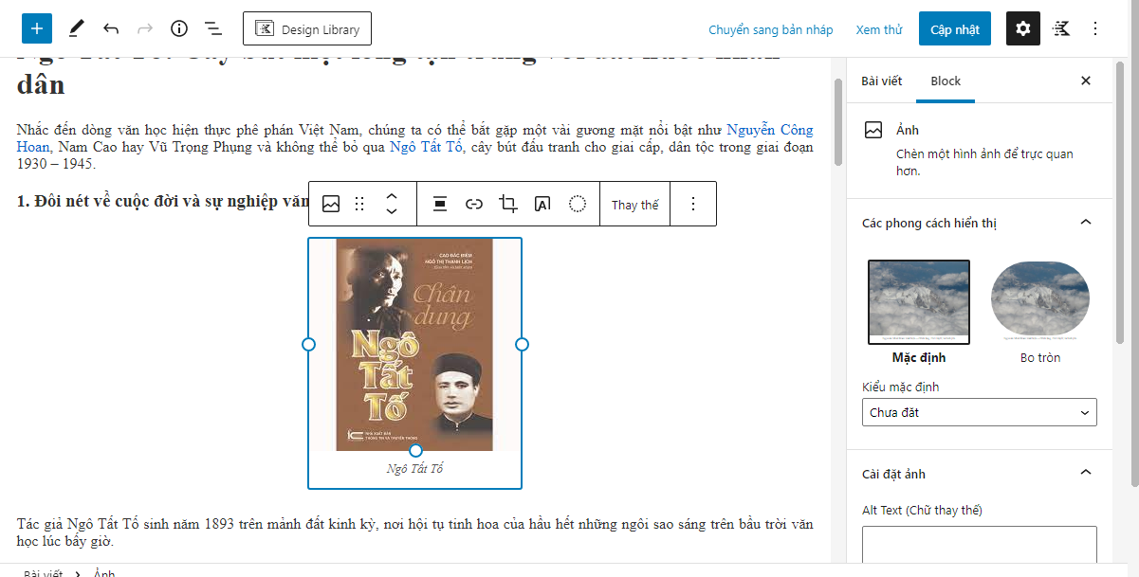The image size is (1139, 577).
Task: Switch to the Bài viết tab
Action: 881,81
